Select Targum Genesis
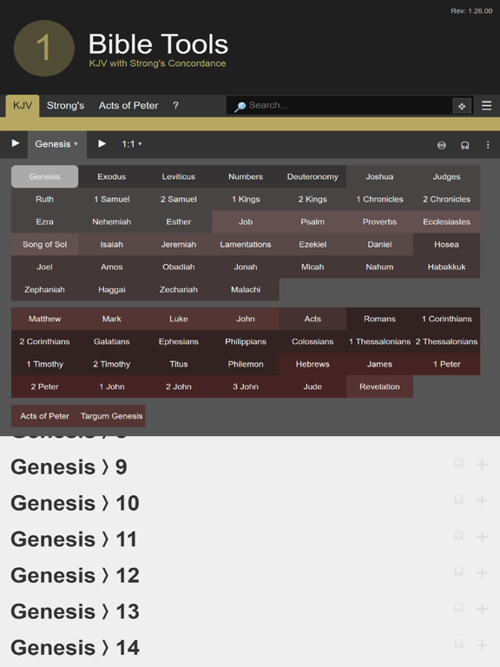Image resolution: width=500 pixels, height=667 pixels. 111,416
